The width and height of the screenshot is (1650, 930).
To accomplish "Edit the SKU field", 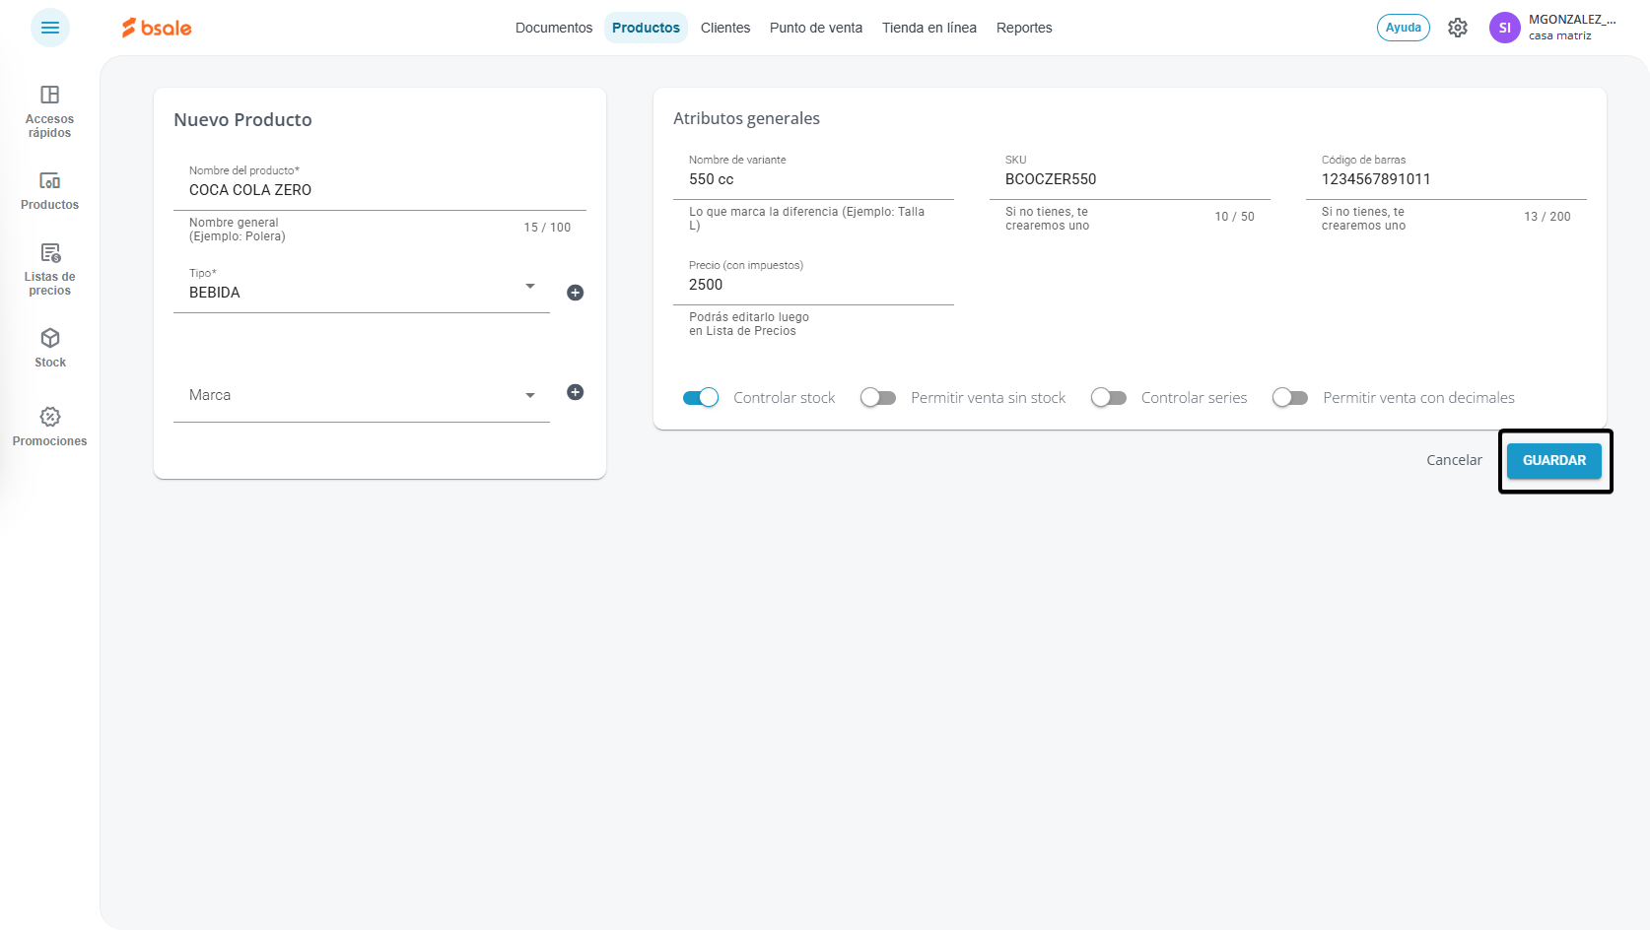I will (x=1130, y=179).
